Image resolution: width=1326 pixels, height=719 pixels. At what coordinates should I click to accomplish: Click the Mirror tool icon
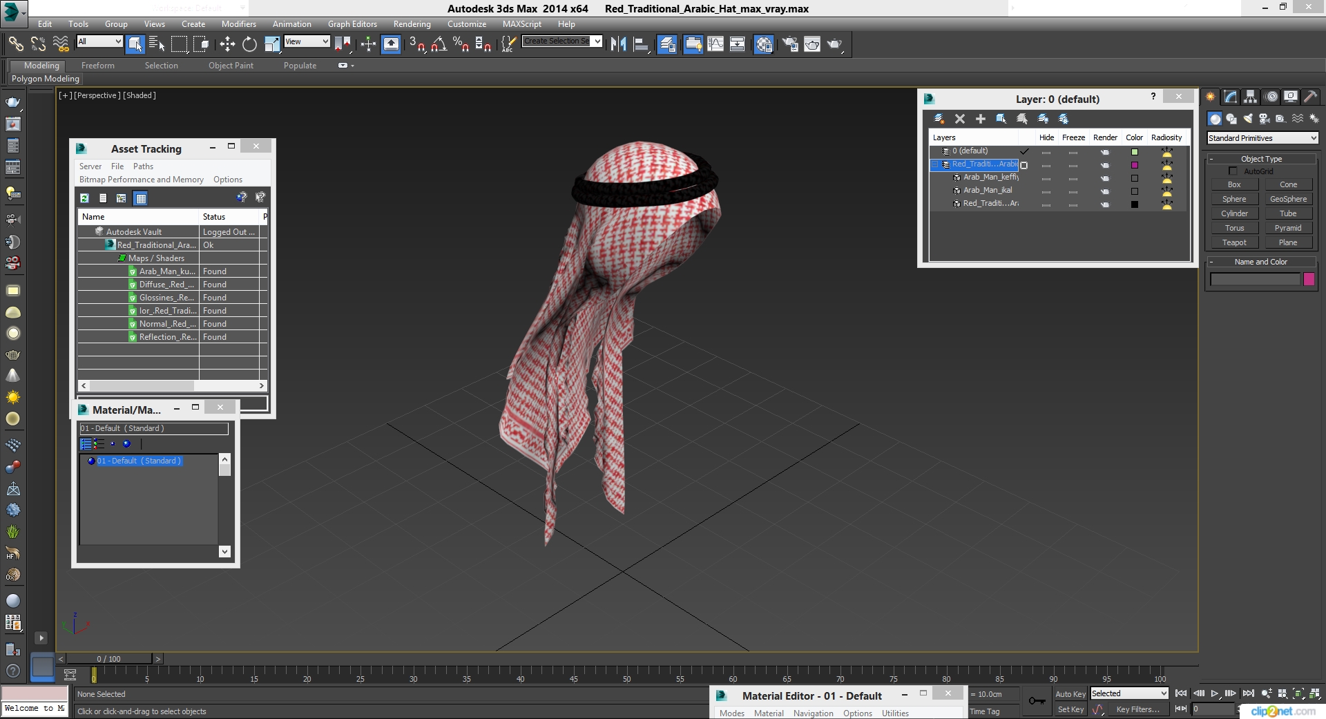(618, 44)
